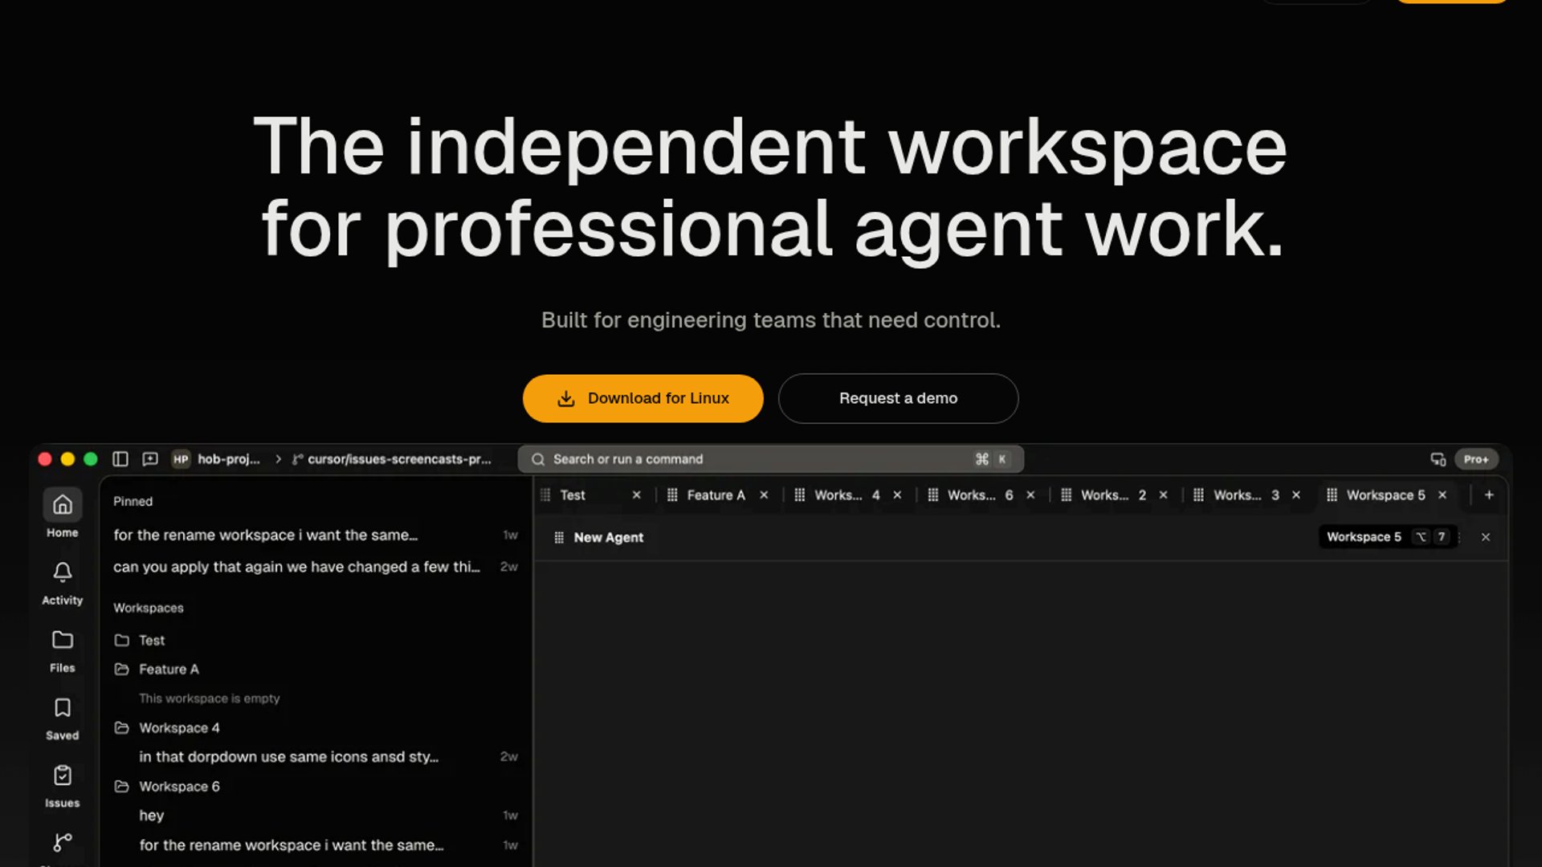1542x867 pixels.
Task: Open the git branch icon in the sidebar
Action: 62,843
